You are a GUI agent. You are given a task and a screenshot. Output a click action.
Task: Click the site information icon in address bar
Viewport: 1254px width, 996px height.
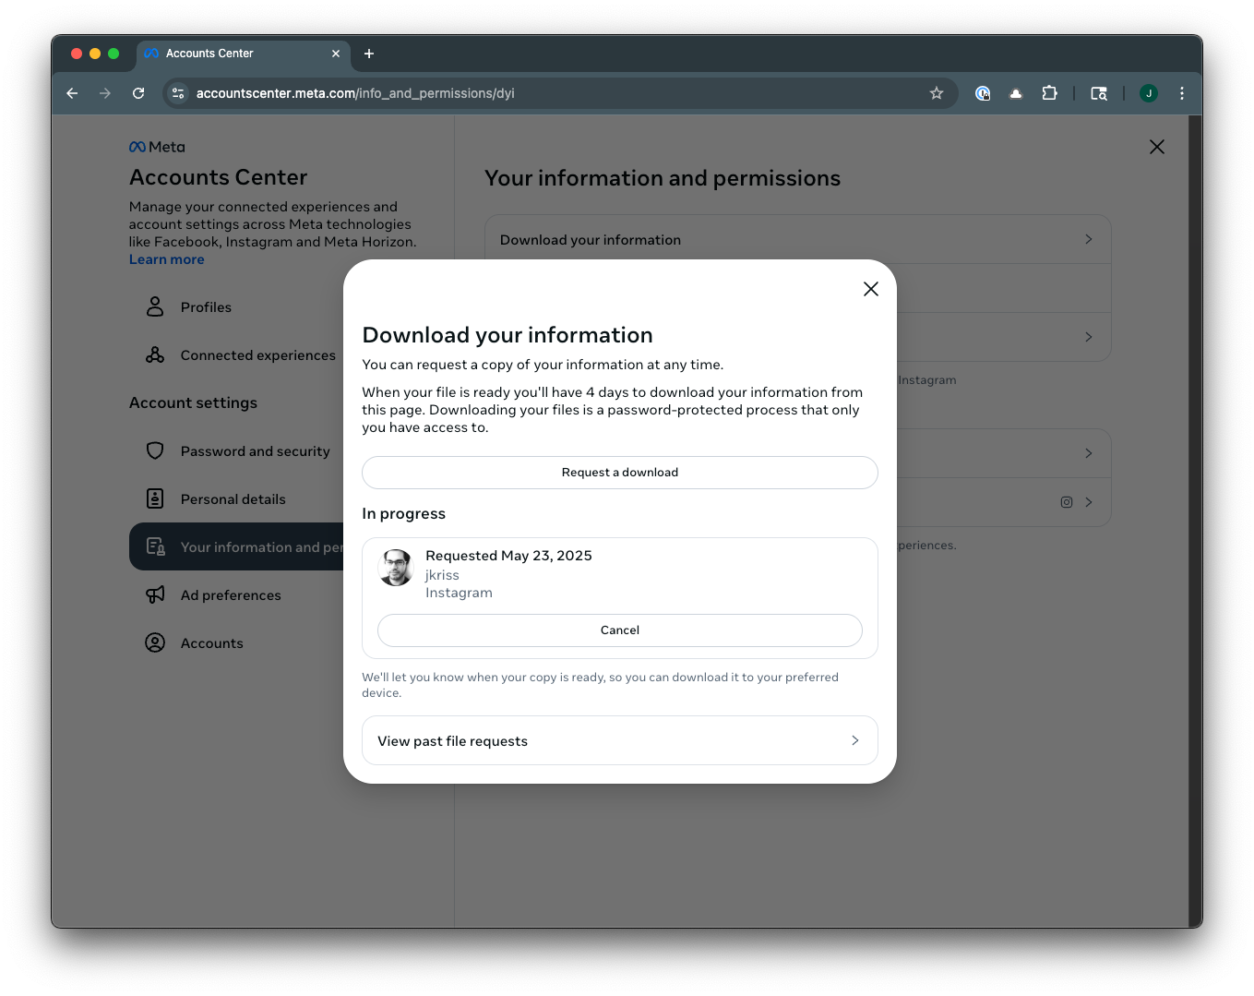click(x=179, y=93)
